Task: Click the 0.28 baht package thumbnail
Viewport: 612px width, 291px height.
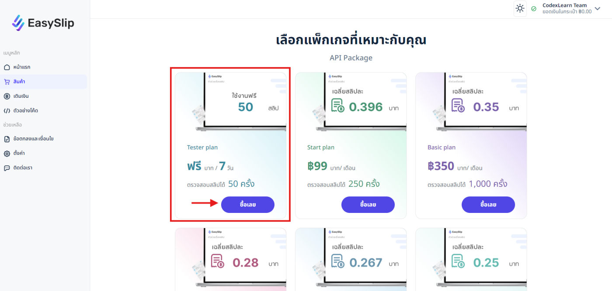Action: (230, 259)
